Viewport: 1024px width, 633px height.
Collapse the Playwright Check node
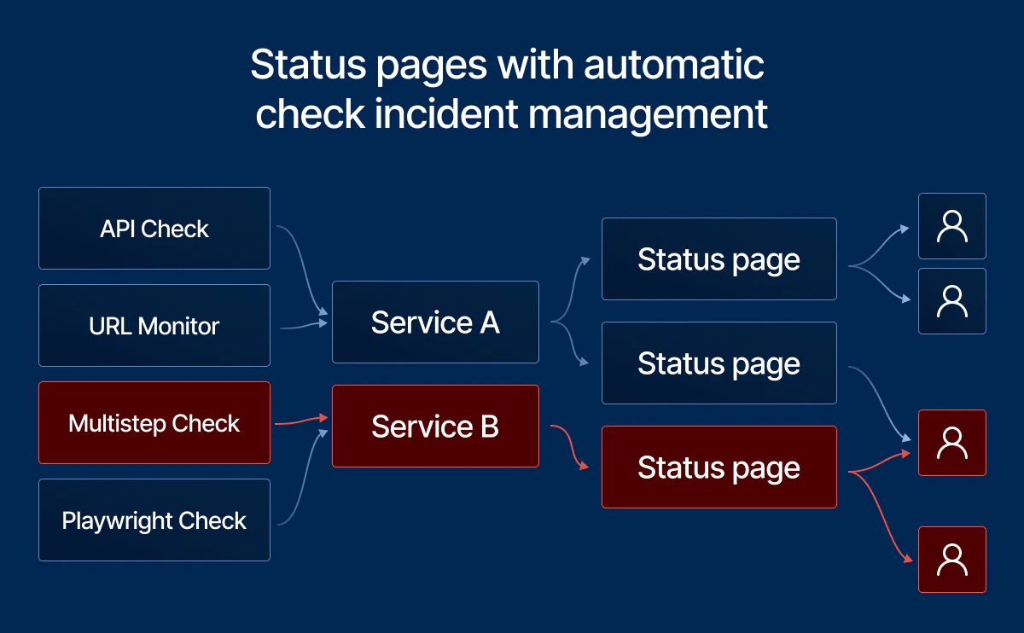tap(154, 520)
